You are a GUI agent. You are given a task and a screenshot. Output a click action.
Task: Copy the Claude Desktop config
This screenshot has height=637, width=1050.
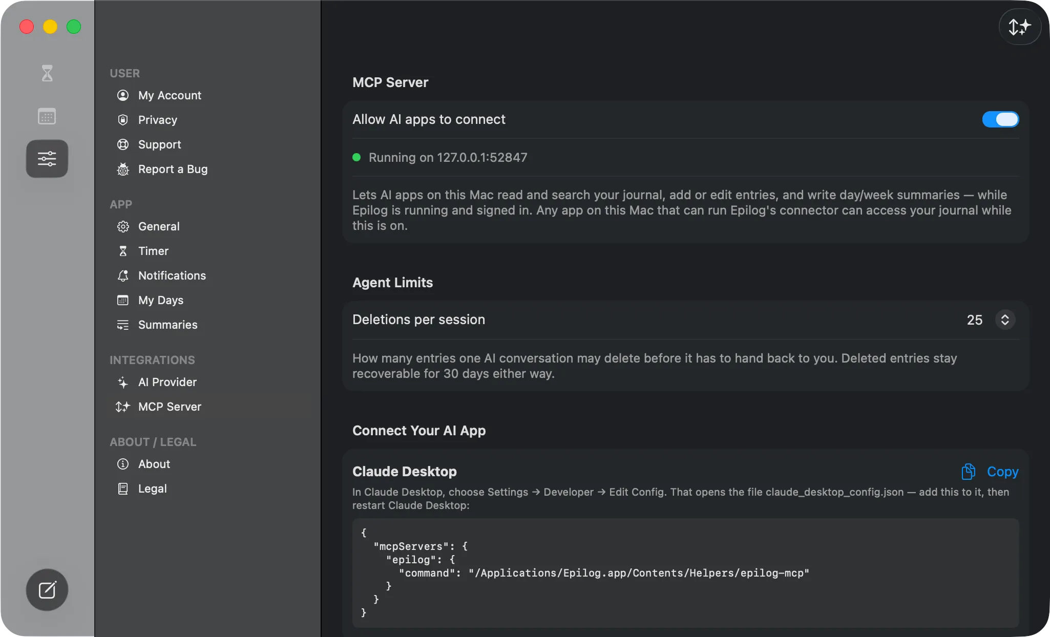1002,472
